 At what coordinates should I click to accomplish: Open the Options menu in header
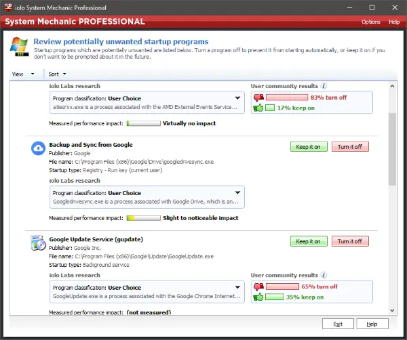(x=370, y=22)
